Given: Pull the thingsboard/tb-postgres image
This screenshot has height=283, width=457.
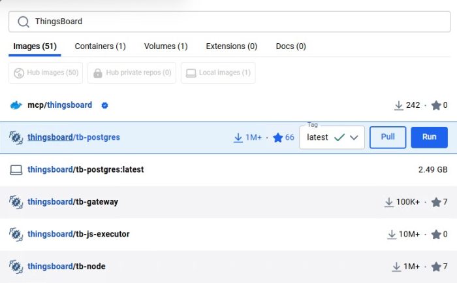Looking at the screenshot, I should point(388,137).
